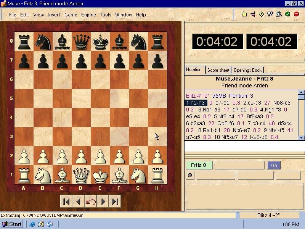Click the notation scrollbar thumb
The height and width of the screenshot is (229, 305).
tap(301, 97)
